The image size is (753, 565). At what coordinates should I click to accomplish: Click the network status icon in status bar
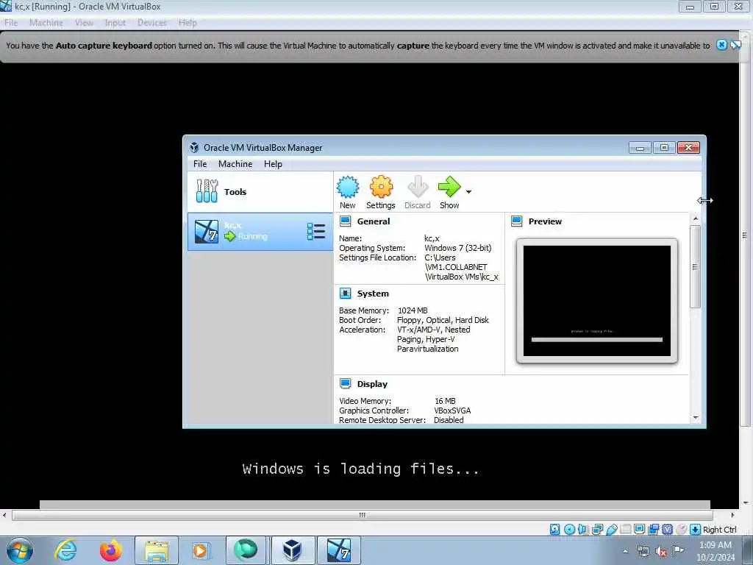coord(597,530)
